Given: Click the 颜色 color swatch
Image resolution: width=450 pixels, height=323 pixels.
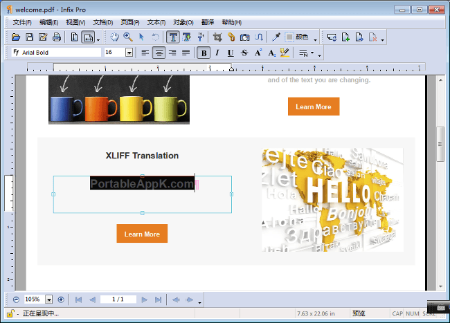Looking at the screenshot, I should tap(289, 37).
